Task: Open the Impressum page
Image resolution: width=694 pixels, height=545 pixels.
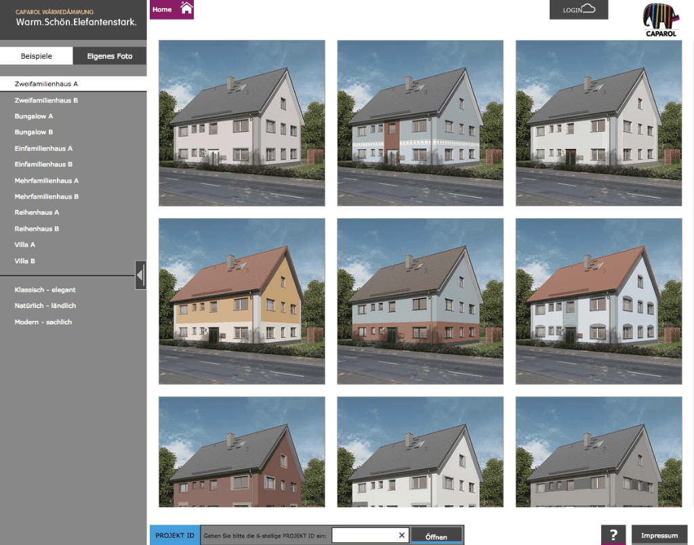Action: [x=659, y=536]
